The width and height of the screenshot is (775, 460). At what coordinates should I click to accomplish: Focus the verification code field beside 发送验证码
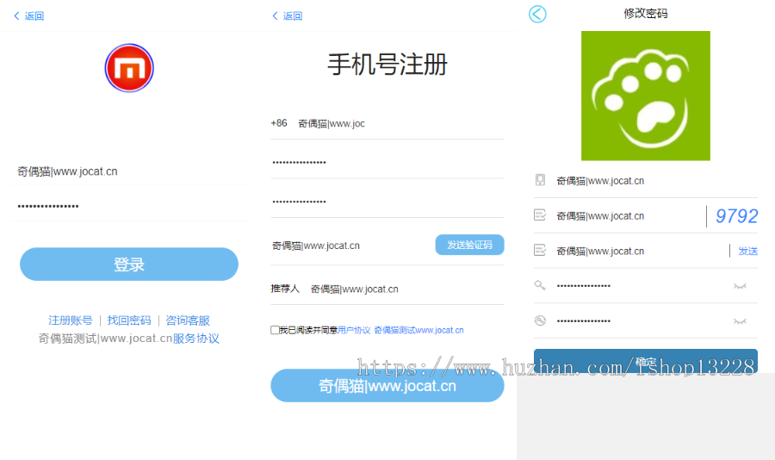351,246
